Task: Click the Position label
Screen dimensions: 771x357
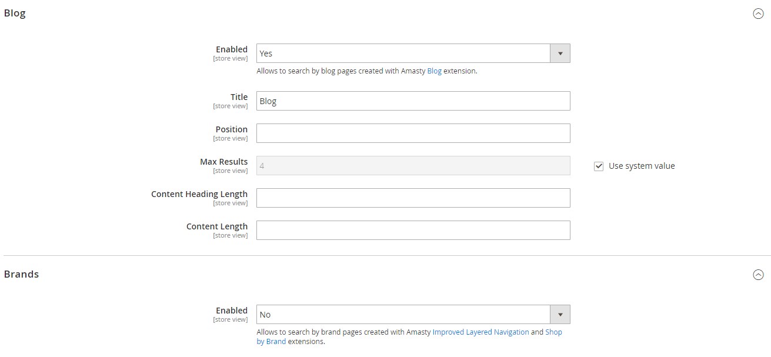Action: tap(232, 129)
